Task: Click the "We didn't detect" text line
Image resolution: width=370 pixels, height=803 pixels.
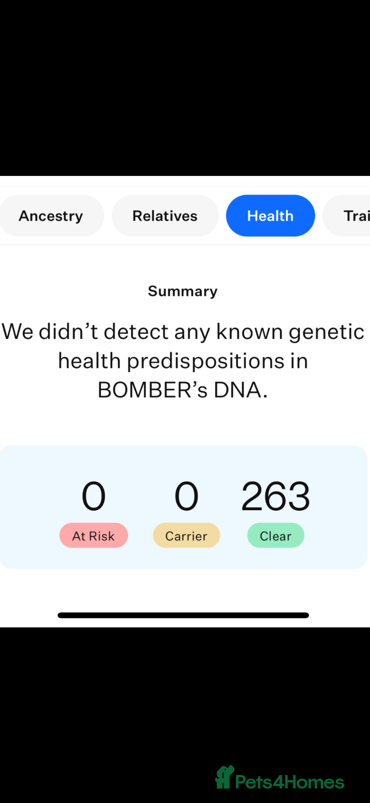Action: (x=183, y=332)
